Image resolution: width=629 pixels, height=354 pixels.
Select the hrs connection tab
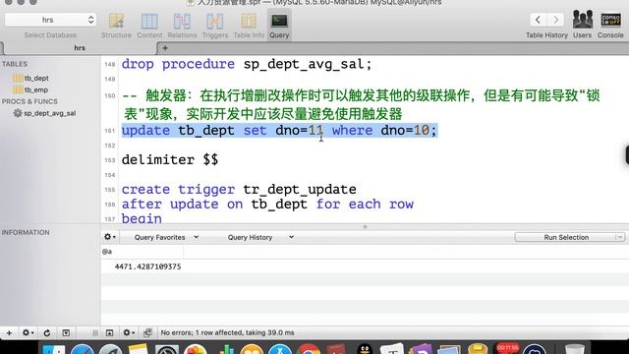coord(80,48)
